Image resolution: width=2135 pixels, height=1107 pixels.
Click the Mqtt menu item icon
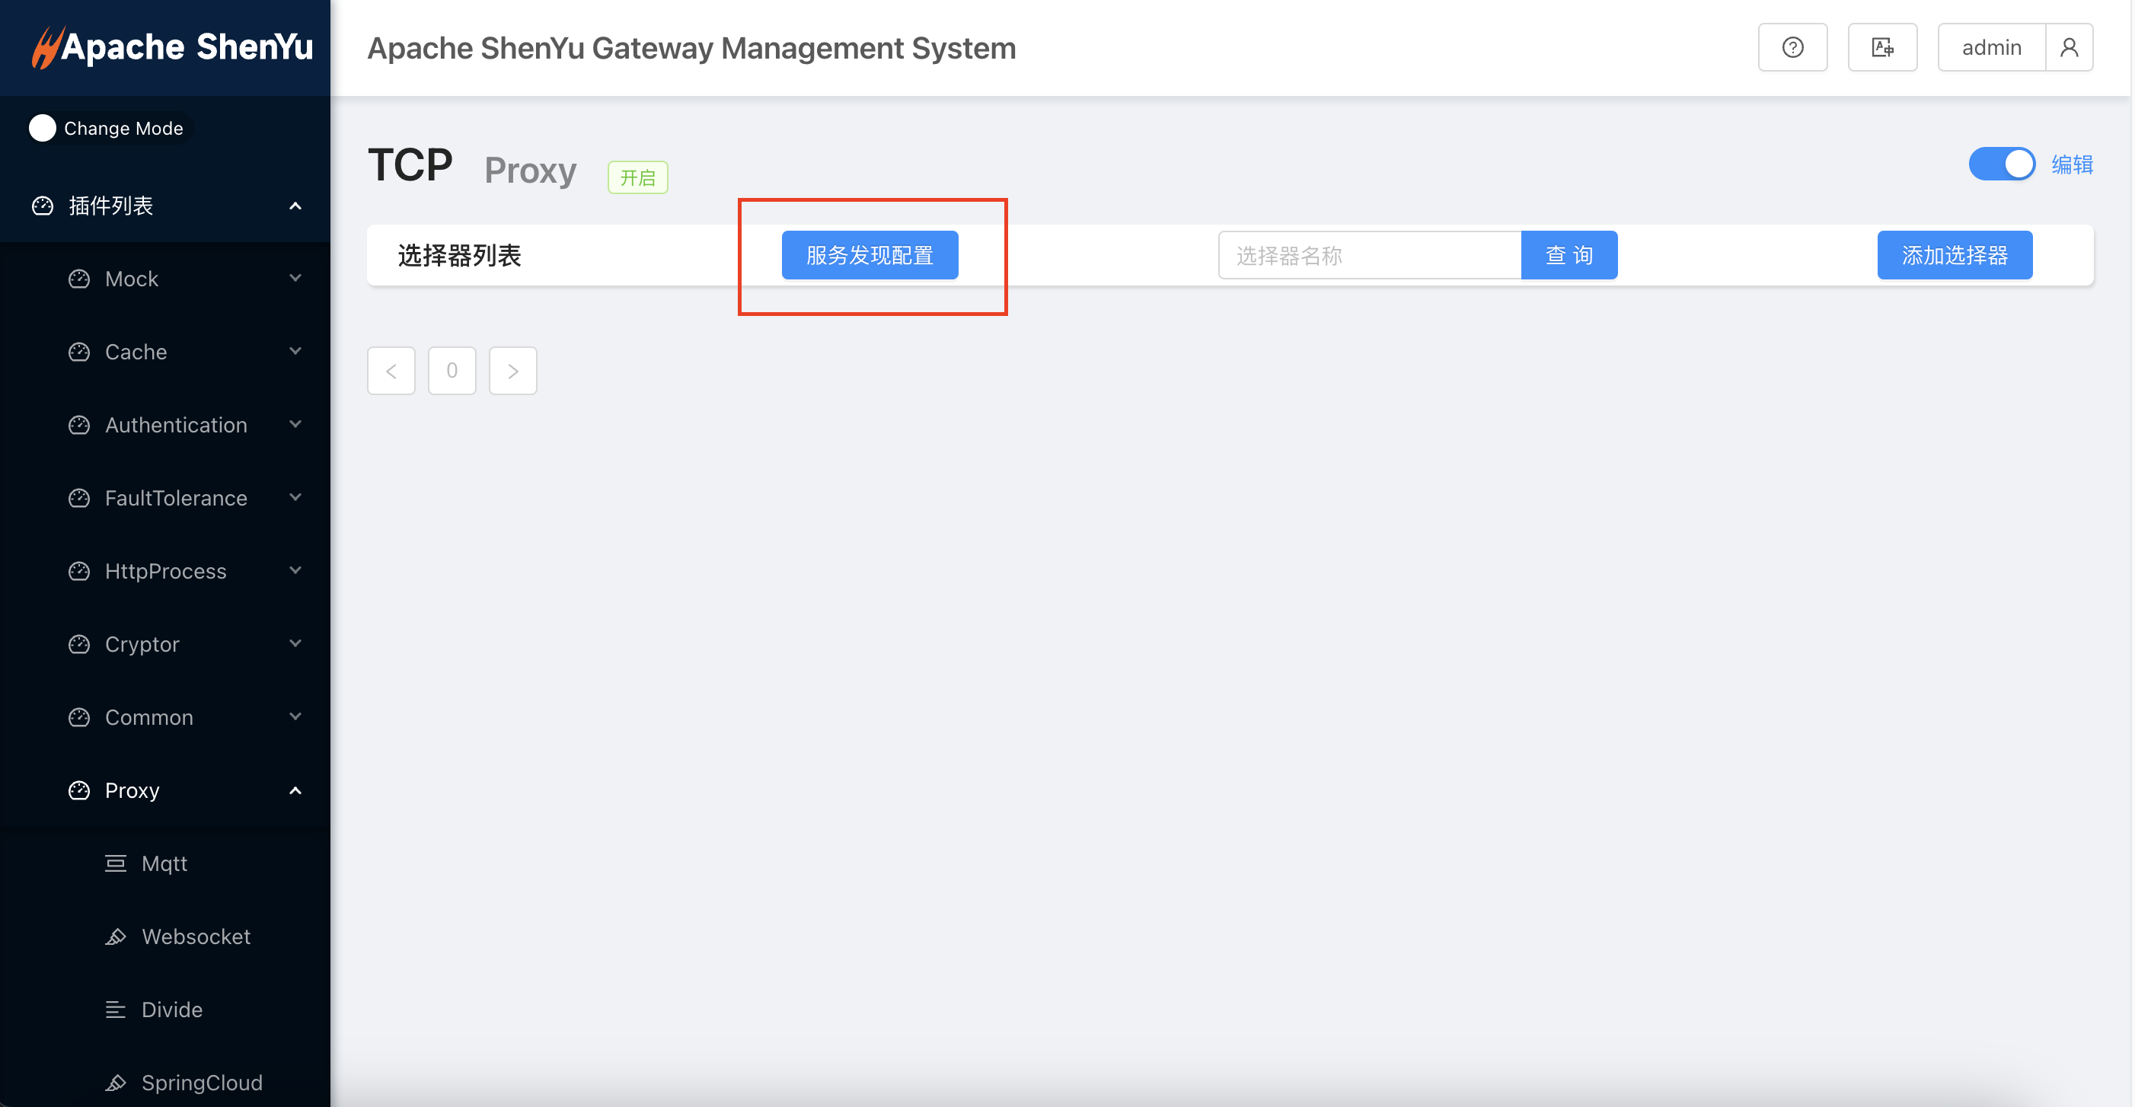[x=116, y=863]
